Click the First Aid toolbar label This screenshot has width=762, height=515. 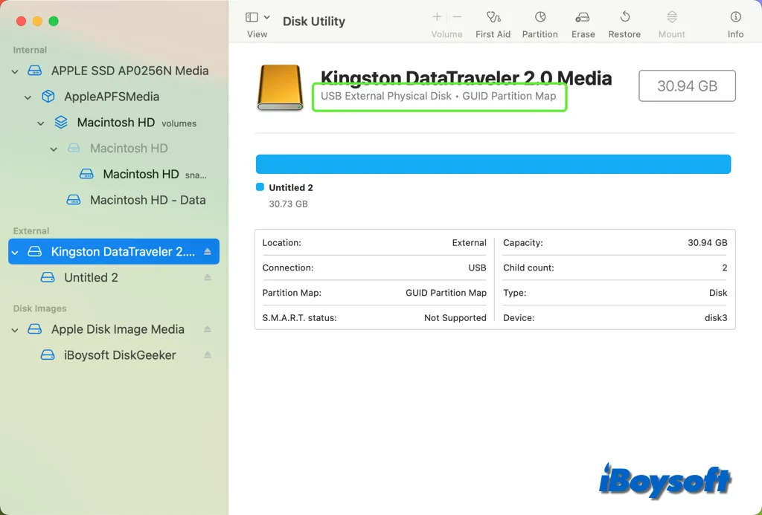pyautogui.click(x=493, y=34)
